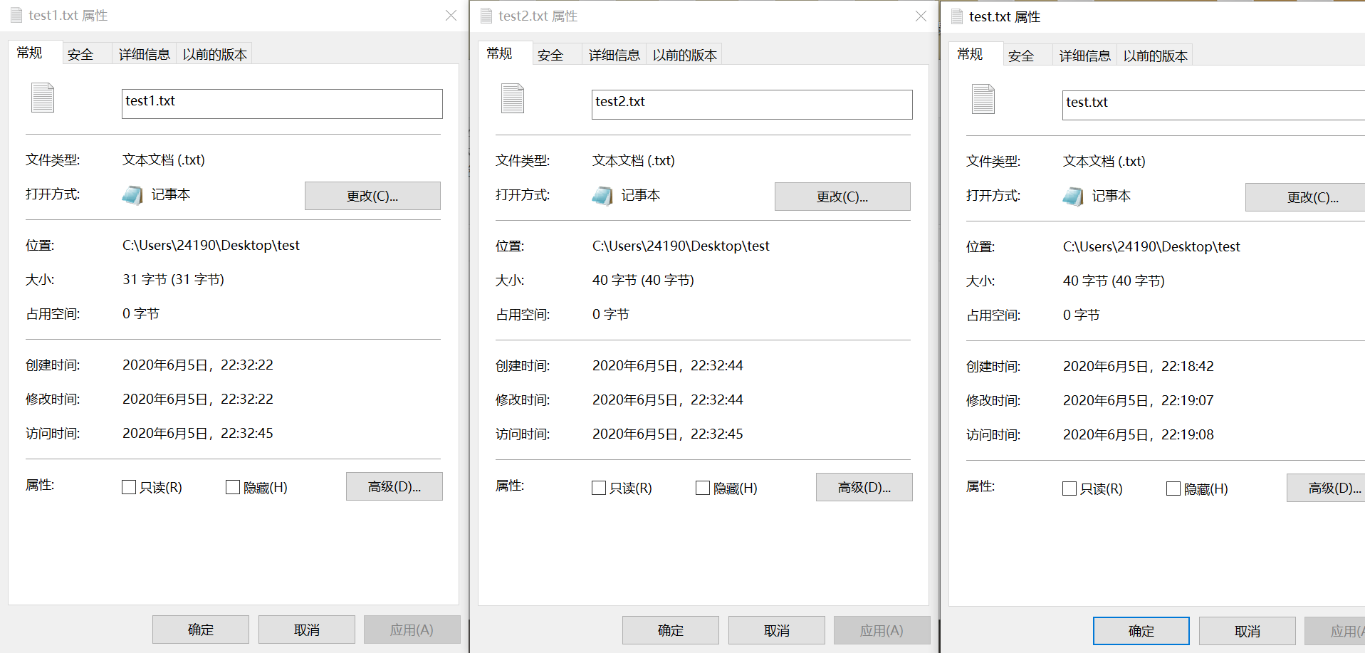Enable 只读(R) for test1.txt

coord(129,487)
